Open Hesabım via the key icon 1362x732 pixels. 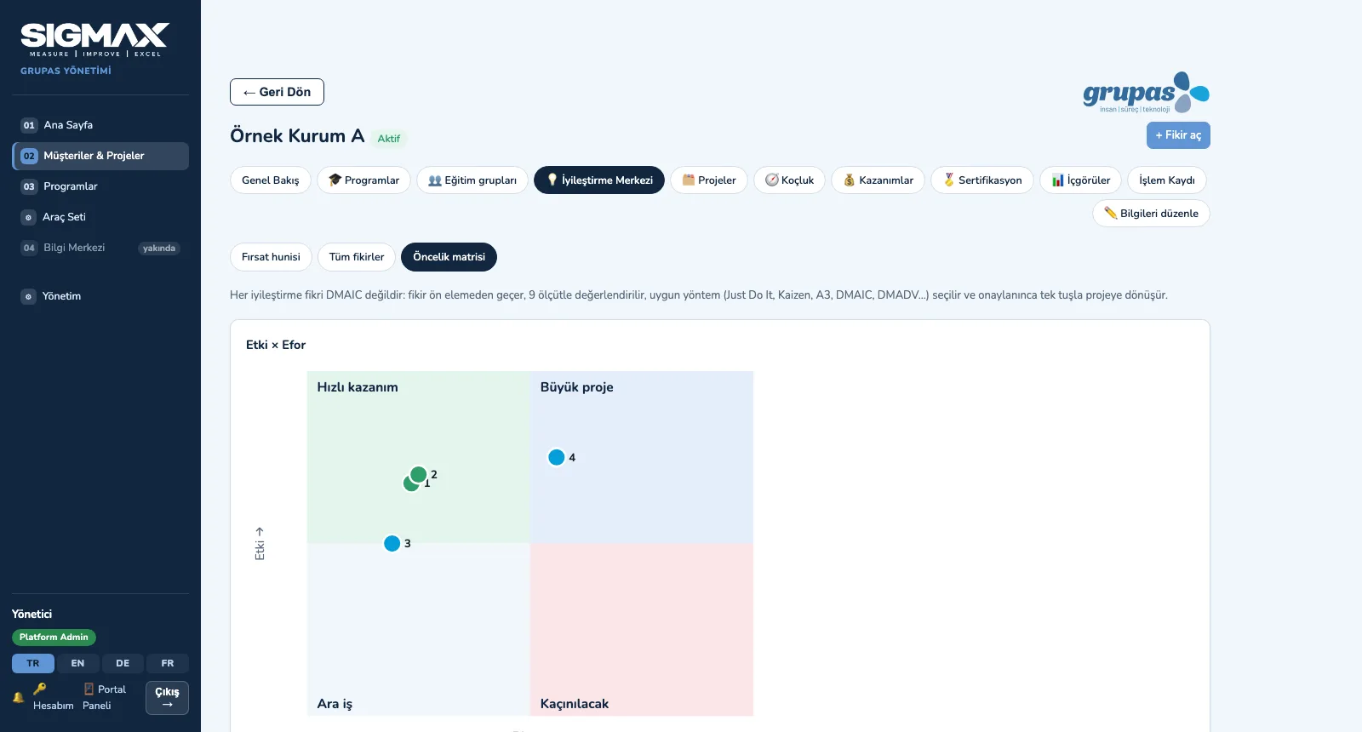(x=53, y=697)
